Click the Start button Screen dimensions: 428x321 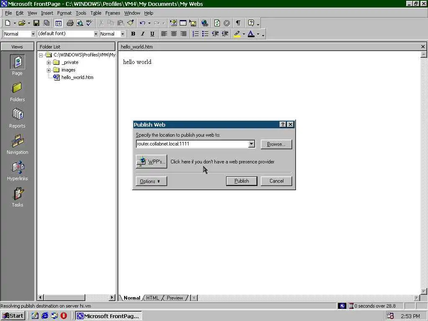[x=13, y=316]
